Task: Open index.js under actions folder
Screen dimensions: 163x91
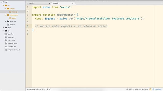Action: tap(15, 12)
